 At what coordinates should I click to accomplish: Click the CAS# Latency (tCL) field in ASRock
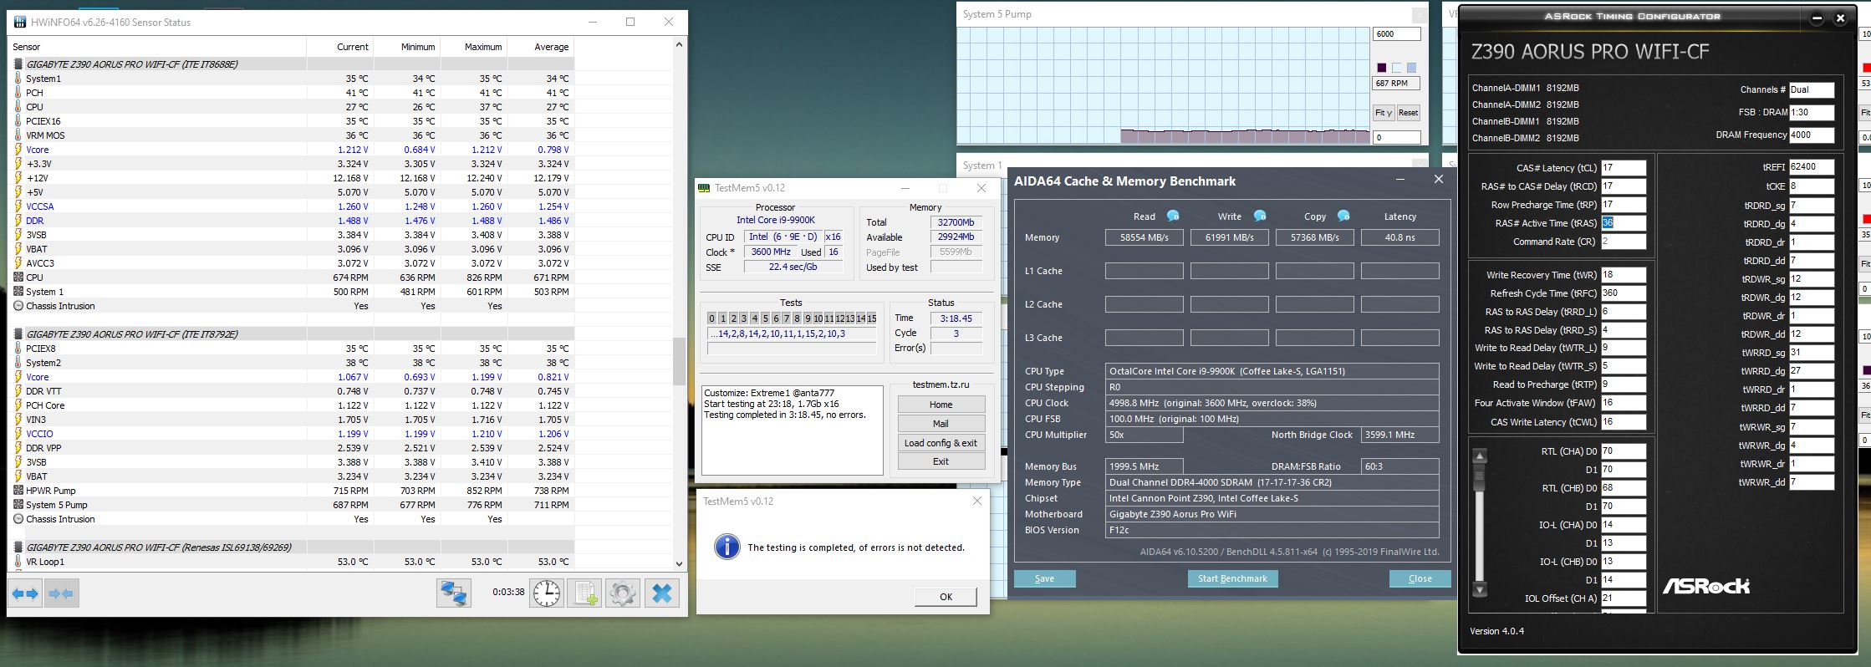pyautogui.click(x=1623, y=168)
